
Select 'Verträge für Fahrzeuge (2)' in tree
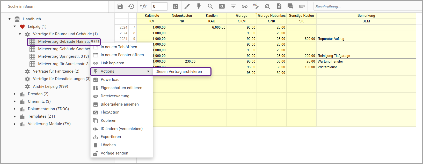[56, 71]
